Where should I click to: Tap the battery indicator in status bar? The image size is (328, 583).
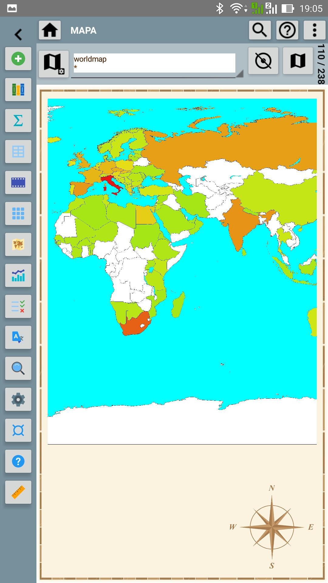point(288,8)
